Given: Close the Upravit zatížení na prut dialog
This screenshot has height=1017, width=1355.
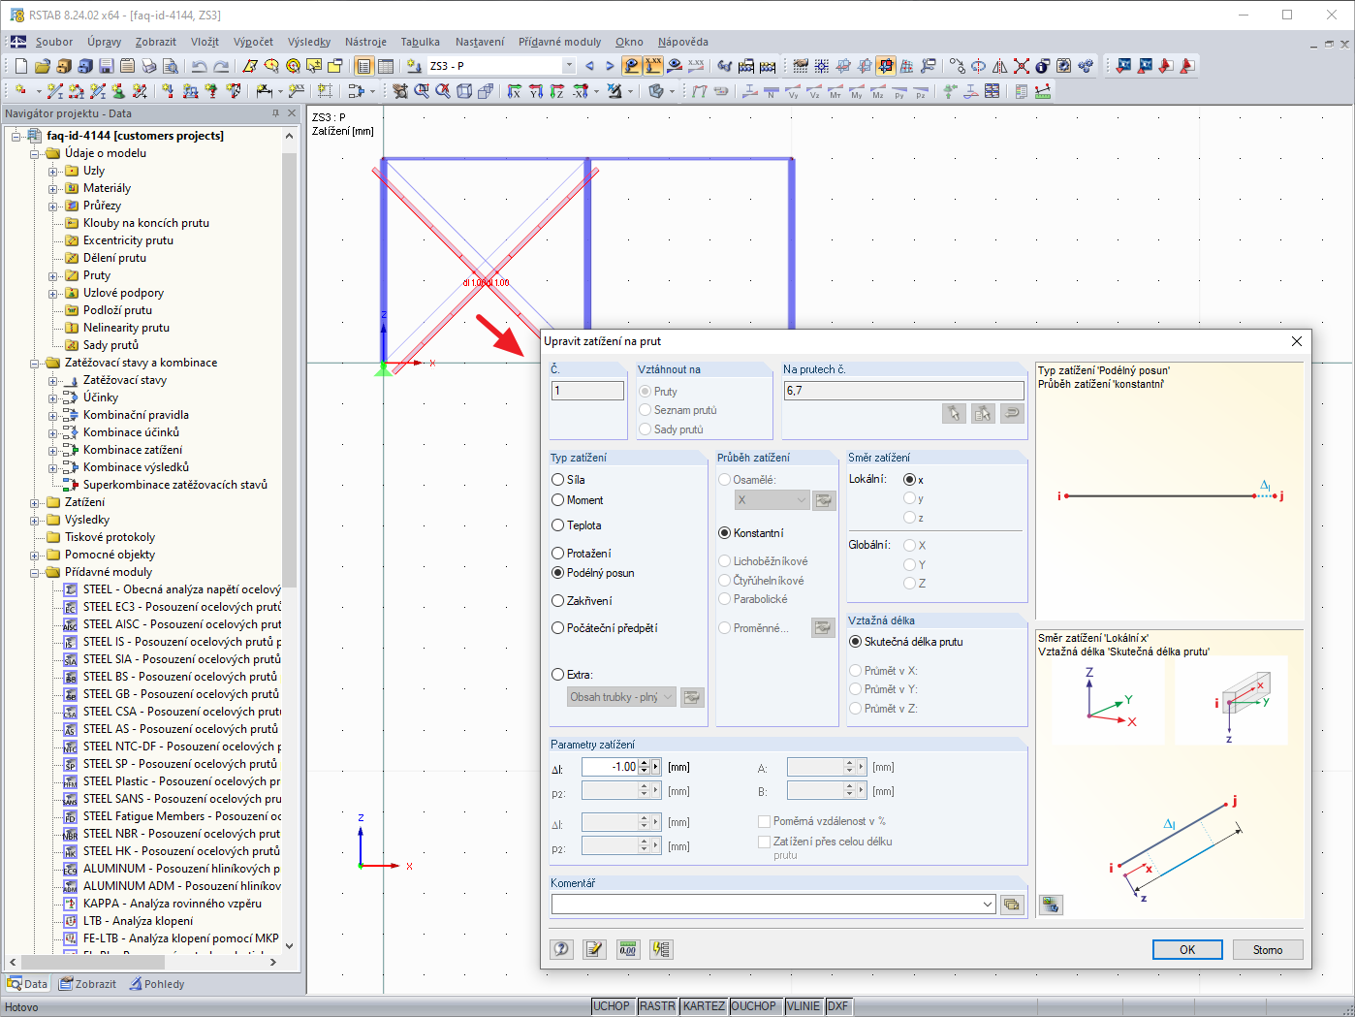Looking at the screenshot, I should coord(1297,341).
